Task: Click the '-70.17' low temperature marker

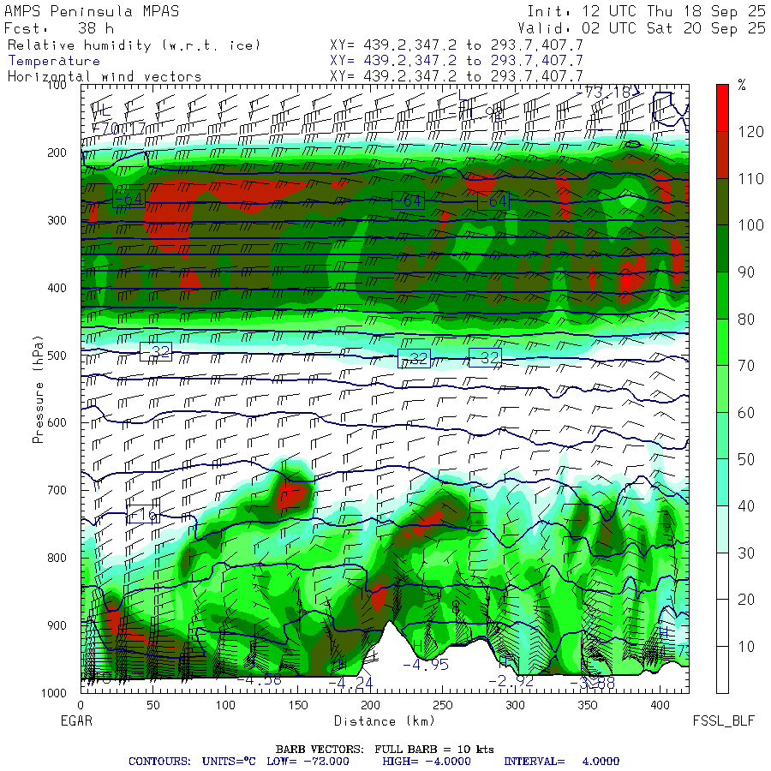Action: pos(118,128)
